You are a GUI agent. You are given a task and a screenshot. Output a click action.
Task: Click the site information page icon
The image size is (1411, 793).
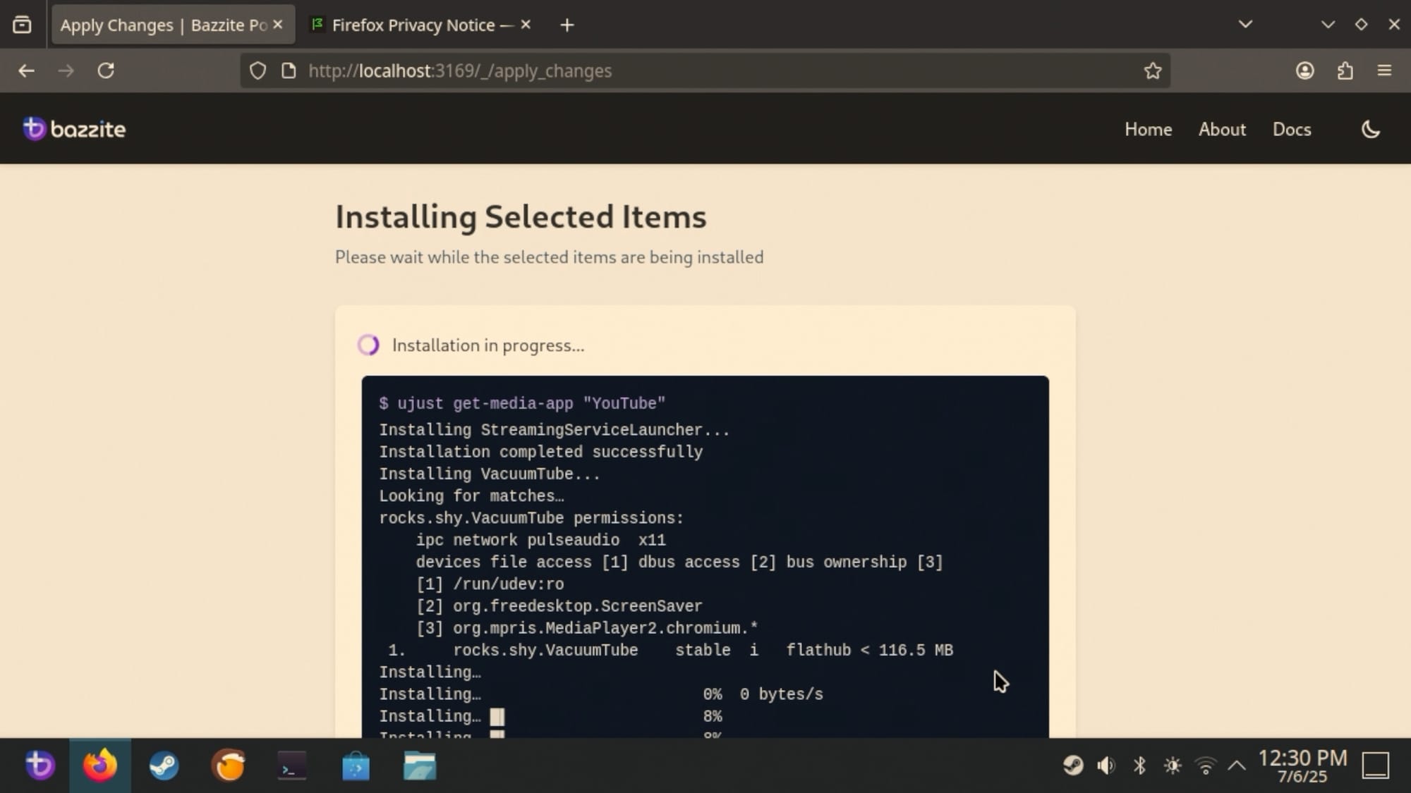tap(289, 70)
